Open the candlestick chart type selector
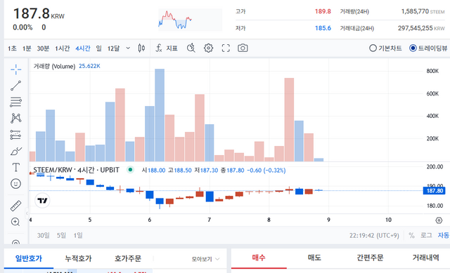The image size is (450, 273). point(141,48)
